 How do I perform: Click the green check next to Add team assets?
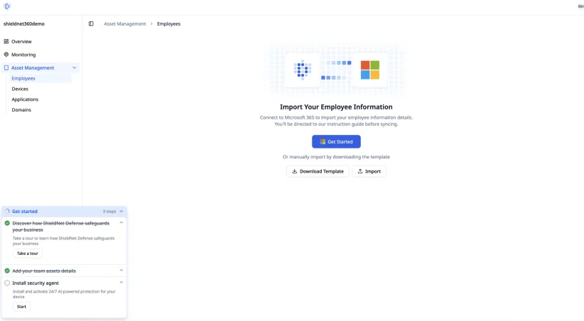7,271
